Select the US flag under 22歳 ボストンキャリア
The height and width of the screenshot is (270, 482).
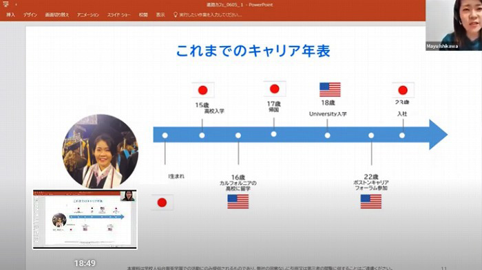point(370,201)
